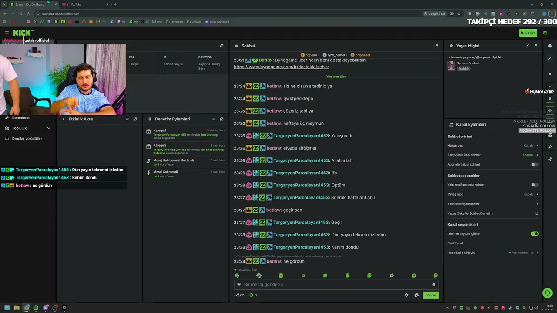Open the emoji picker in message box
Viewport: 557px width, 313px height.
tap(433, 285)
